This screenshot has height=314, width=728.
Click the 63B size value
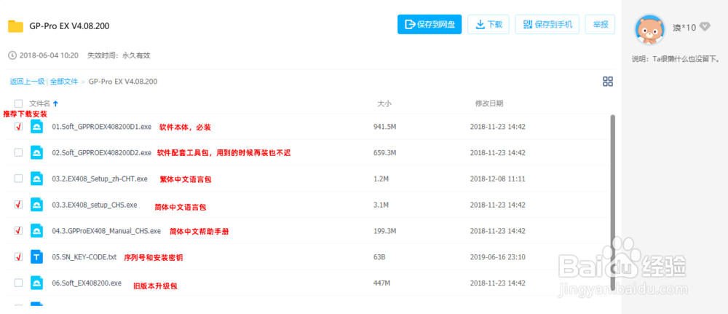379,256
